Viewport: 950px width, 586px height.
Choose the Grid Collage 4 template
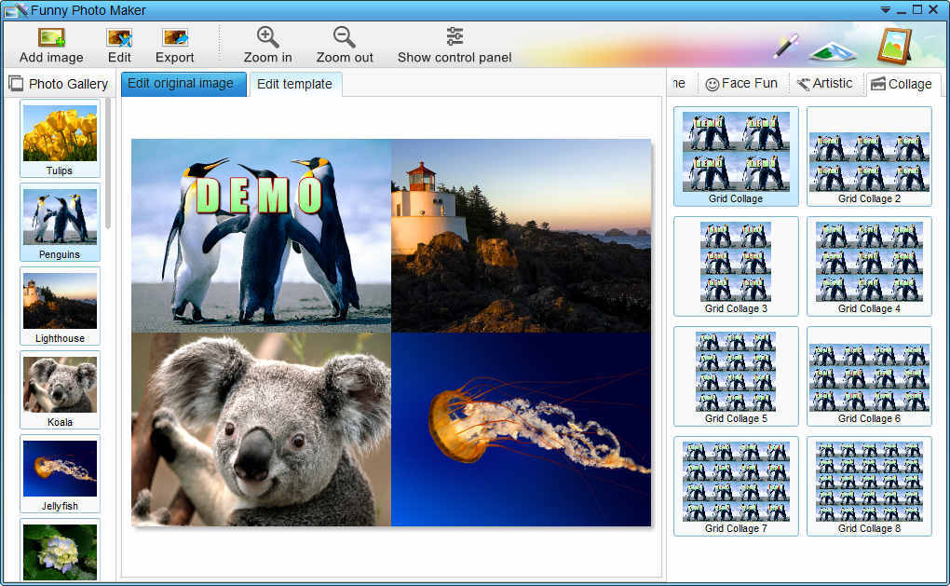(869, 266)
